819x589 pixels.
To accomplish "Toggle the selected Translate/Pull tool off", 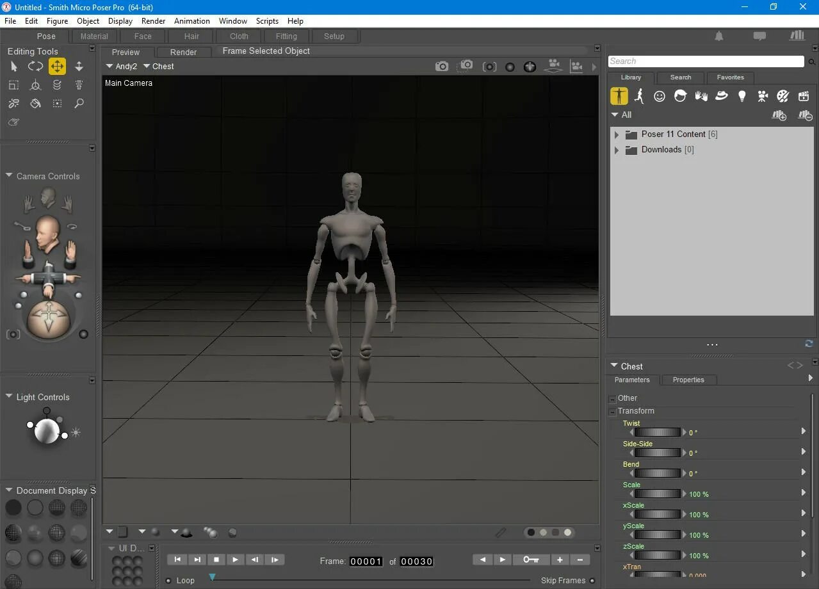I will (57, 66).
